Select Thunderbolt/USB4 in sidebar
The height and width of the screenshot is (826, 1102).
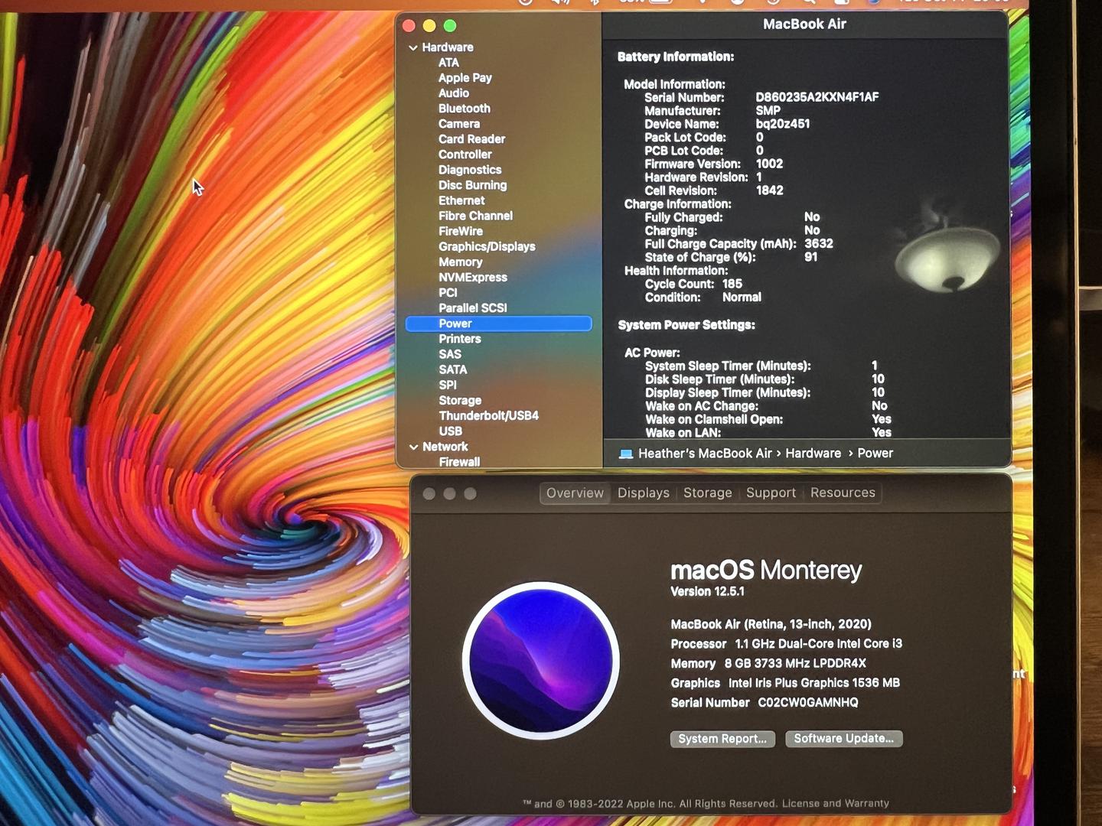(488, 415)
